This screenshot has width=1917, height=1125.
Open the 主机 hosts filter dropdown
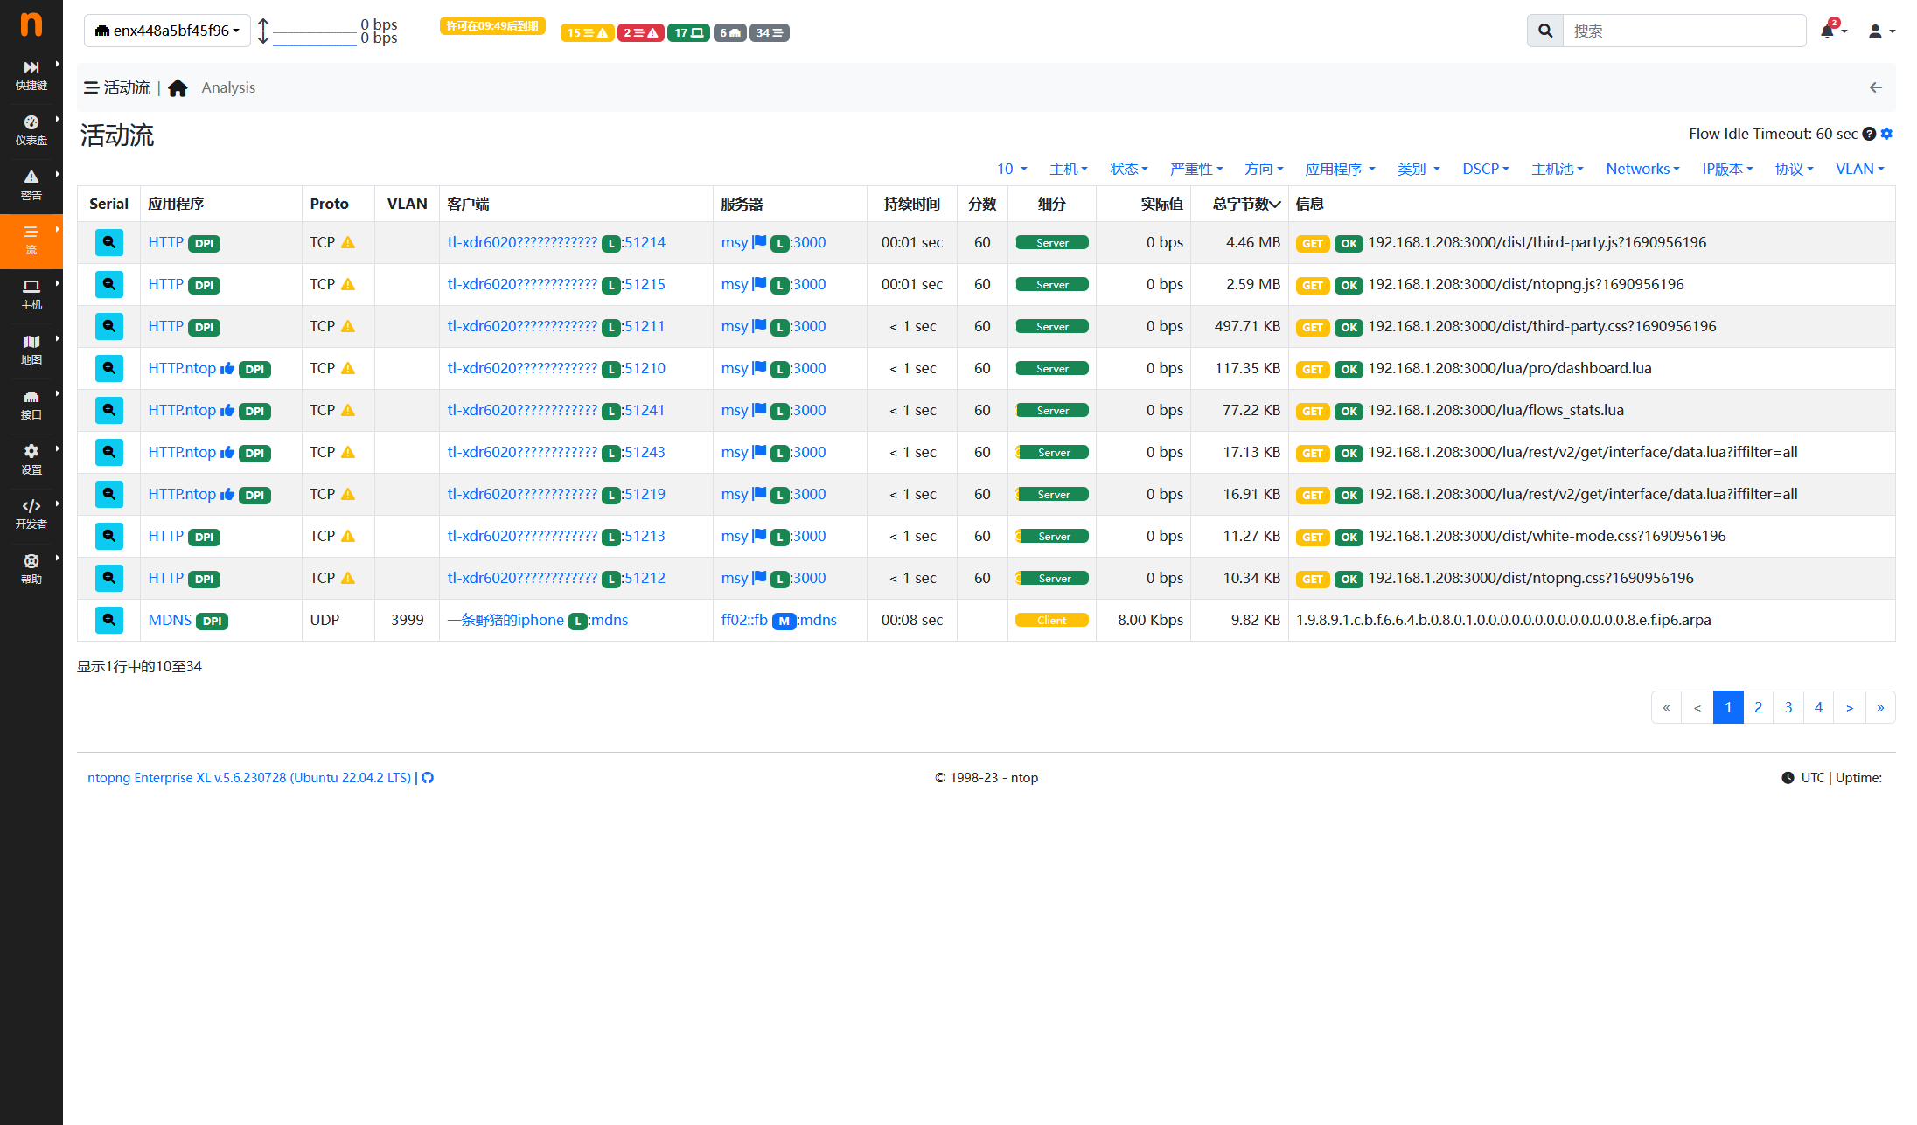(1069, 169)
